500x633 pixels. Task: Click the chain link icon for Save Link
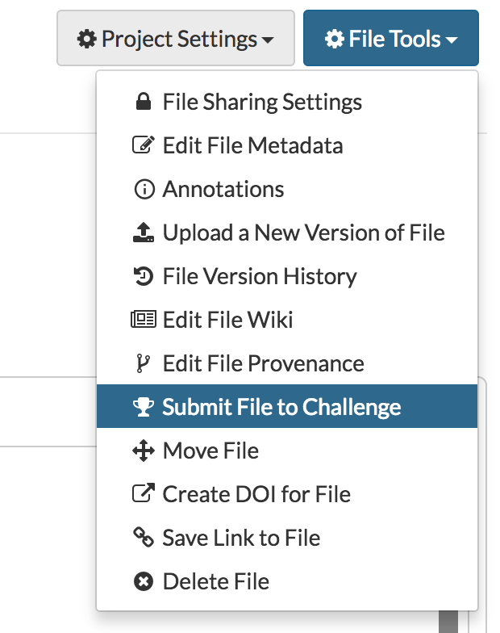coord(143,538)
